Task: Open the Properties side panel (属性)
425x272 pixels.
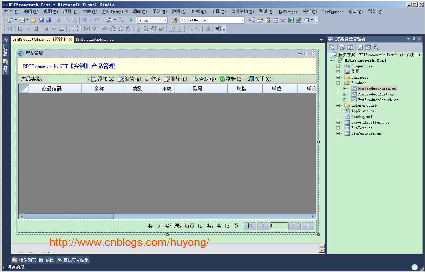Action: [x=5, y=67]
